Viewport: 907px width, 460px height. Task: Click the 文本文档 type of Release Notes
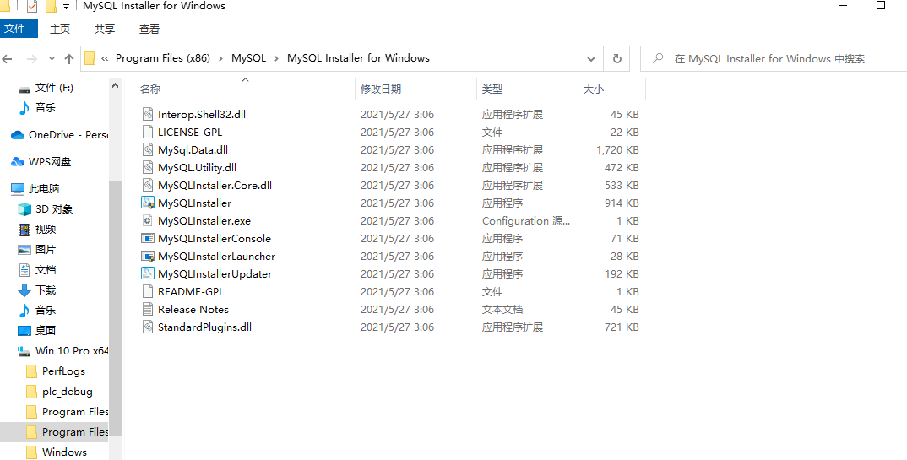(x=502, y=309)
